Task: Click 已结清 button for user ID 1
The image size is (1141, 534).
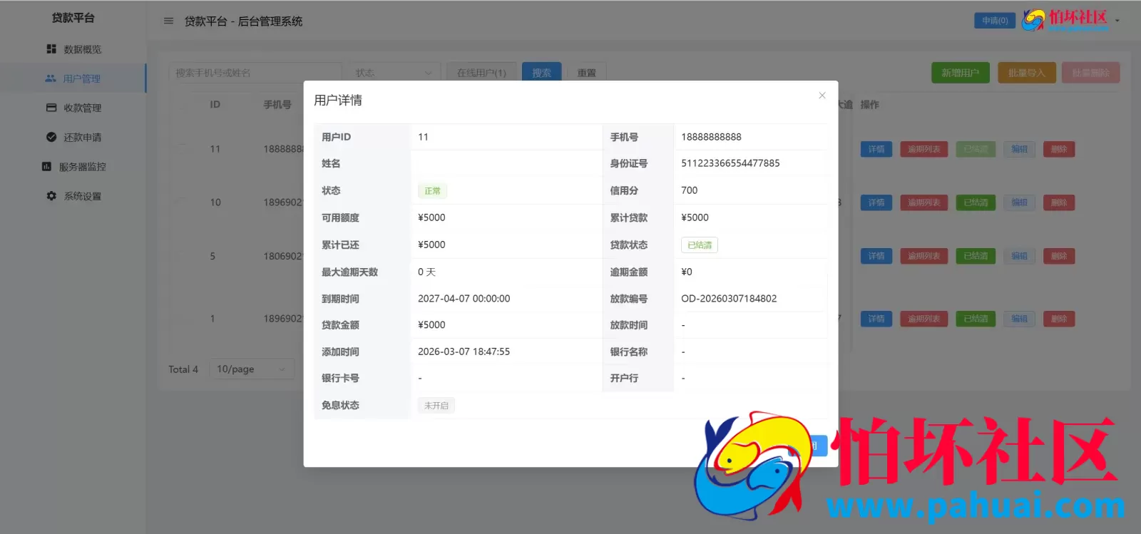Action: [x=976, y=319]
